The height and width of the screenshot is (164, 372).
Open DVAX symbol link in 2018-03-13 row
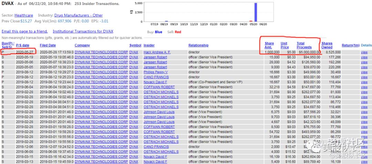click(134, 162)
